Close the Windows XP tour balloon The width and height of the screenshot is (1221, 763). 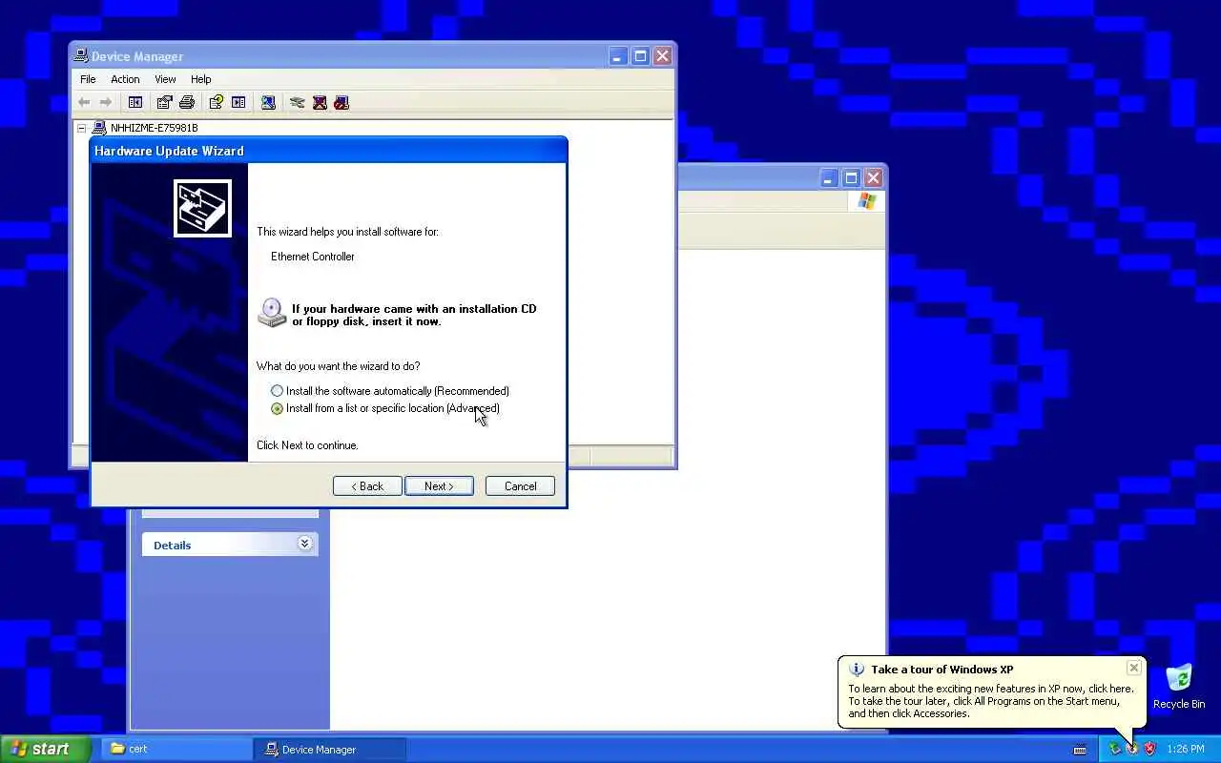[1133, 668]
